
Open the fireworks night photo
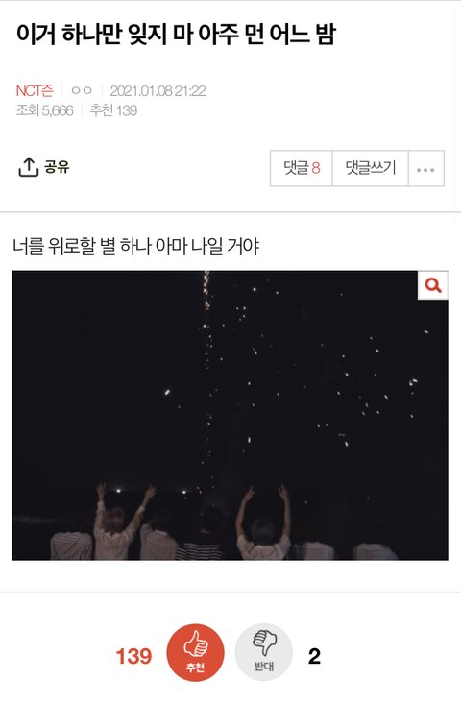(x=230, y=415)
